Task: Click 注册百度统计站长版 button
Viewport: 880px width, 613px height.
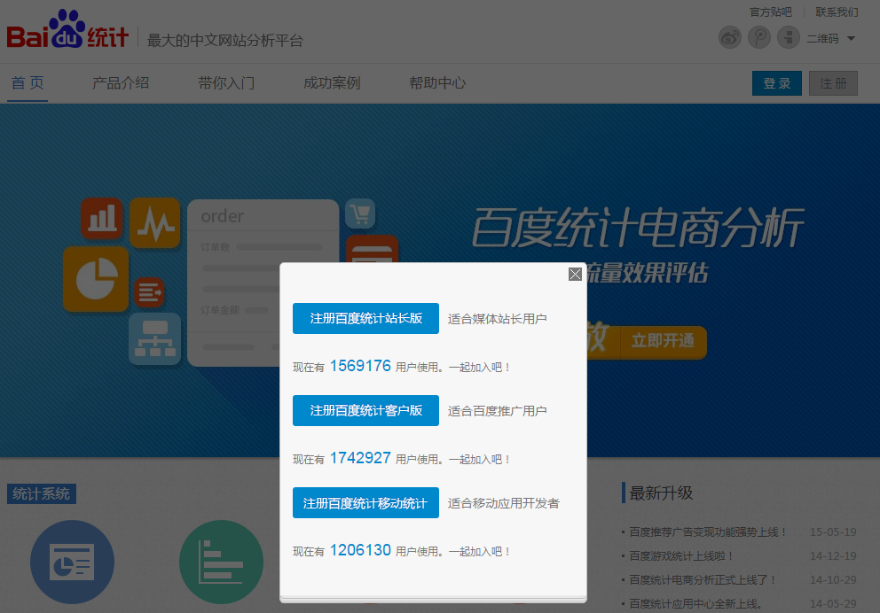Action: [365, 318]
